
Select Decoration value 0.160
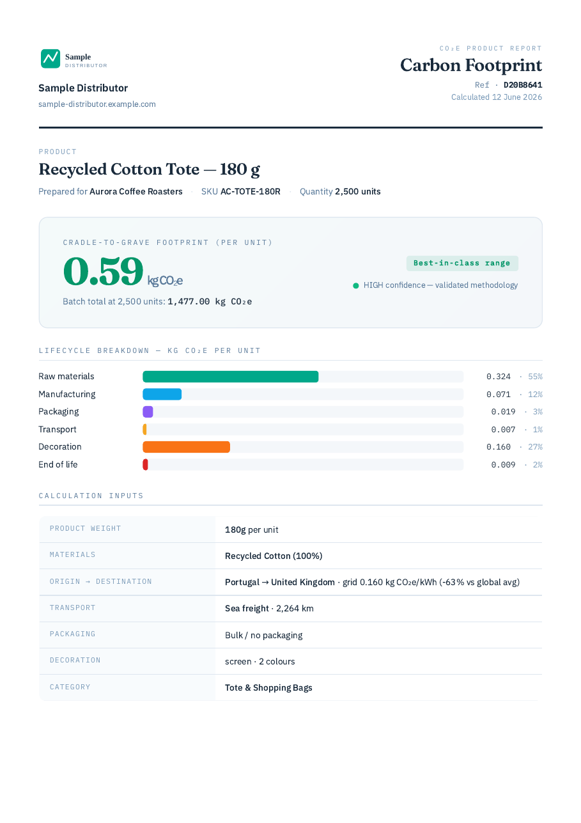tap(499, 447)
